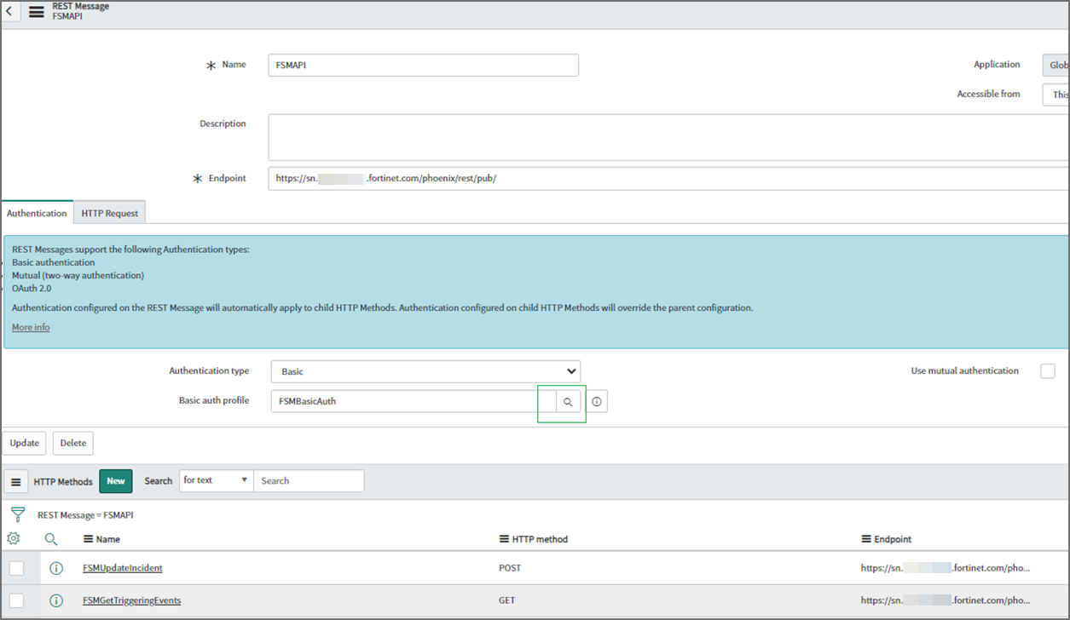This screenshot has height=620, width=1070.
Task: Preview FSMGetTriggeringEvents record info icon
Action: coord(56,600)
